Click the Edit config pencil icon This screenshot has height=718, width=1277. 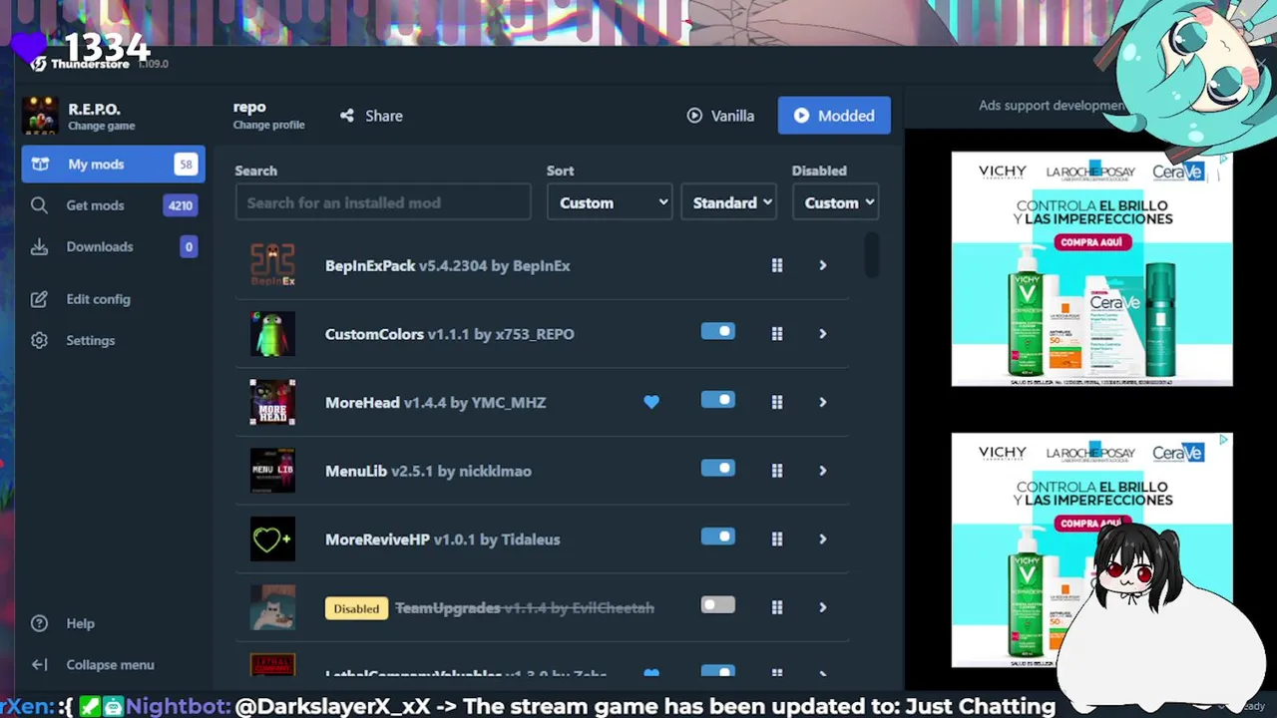(39, 299)
